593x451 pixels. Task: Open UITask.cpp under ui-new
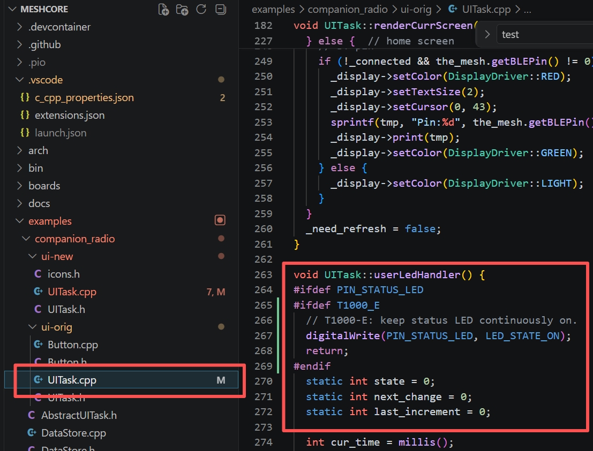(72, 292)
